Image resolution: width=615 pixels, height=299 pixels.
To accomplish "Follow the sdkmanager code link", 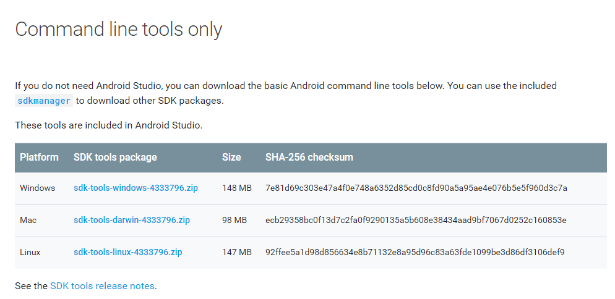I will point(44,101).
